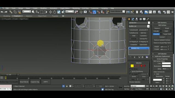This screenshot has width=175, height=98.
Task: Activate the Select and Move tool
Action: 50,12
